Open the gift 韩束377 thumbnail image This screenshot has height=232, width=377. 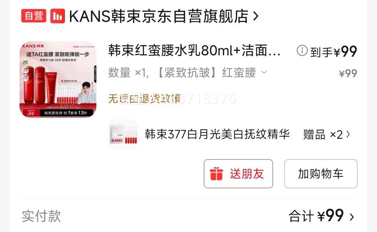coord(123,134)
